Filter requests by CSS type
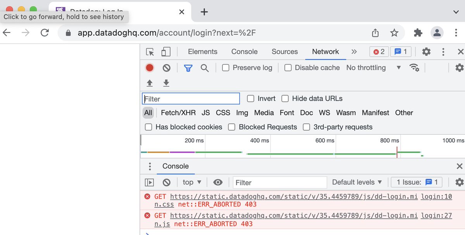465x235 pixels. click(223, 113)
